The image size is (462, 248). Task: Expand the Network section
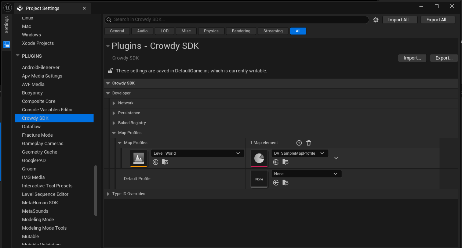pos(114,103)
